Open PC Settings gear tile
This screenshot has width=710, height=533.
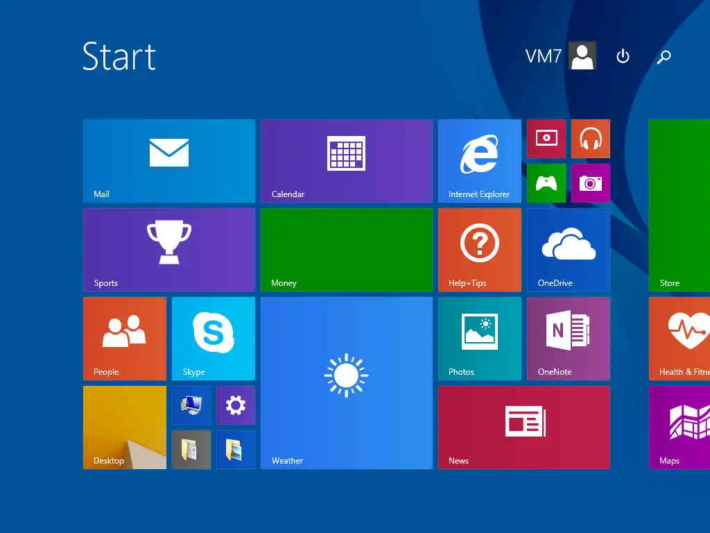(x=236, y=405)
